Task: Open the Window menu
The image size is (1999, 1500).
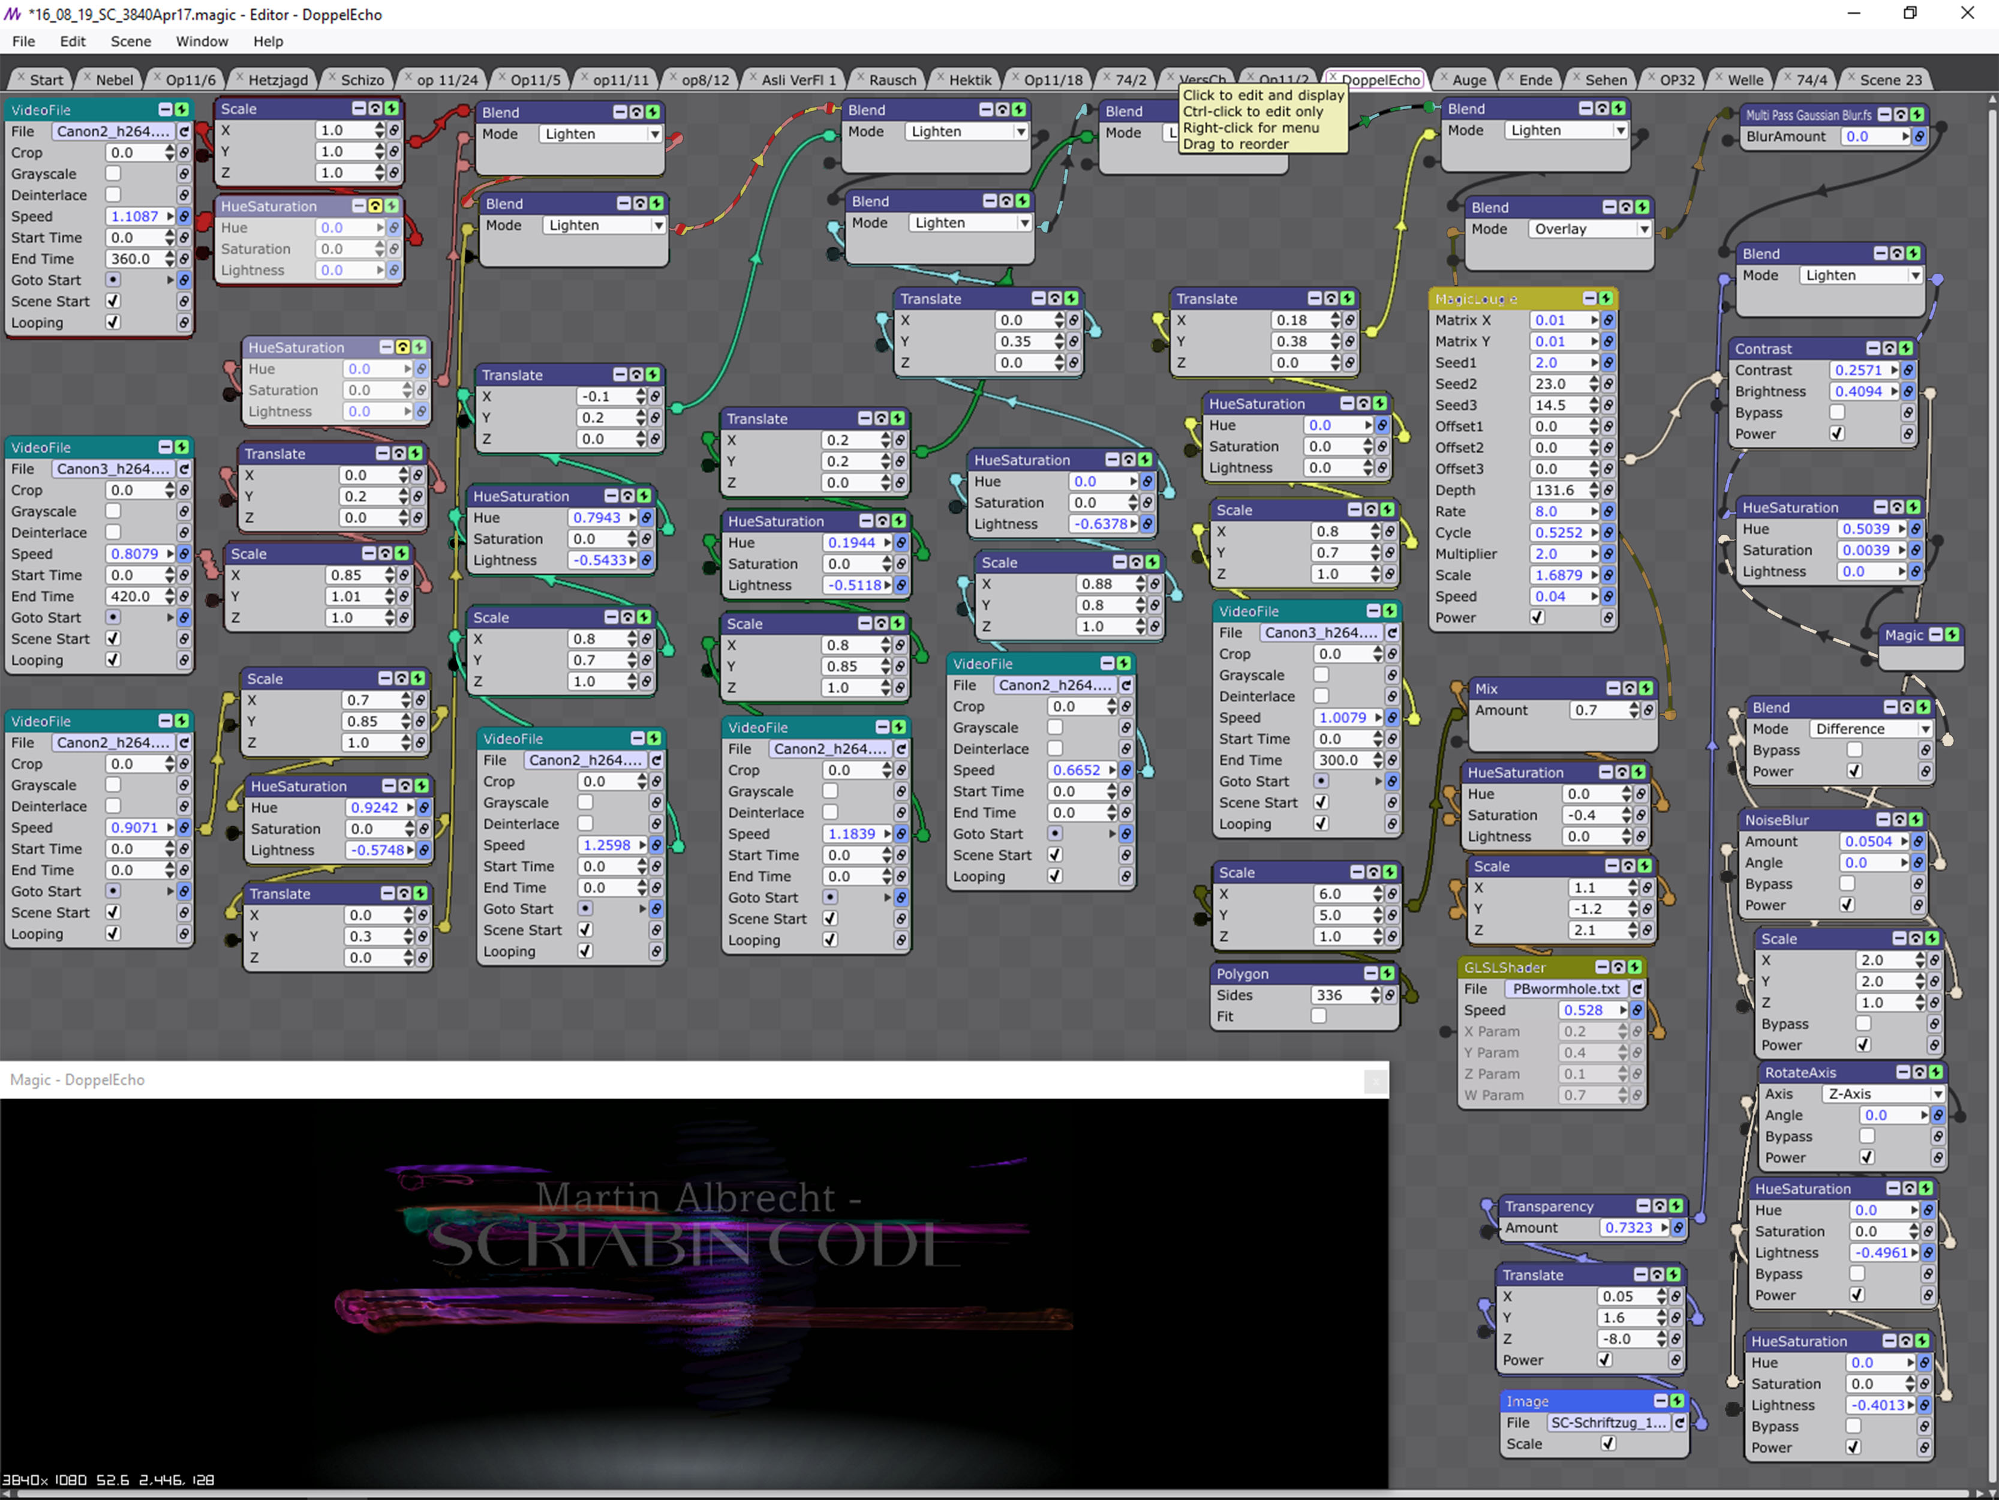Action: coord(202,41)
